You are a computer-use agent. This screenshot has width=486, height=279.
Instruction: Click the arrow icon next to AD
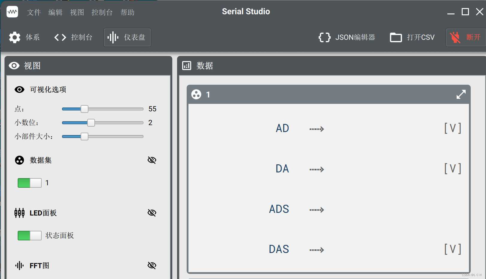317,129
